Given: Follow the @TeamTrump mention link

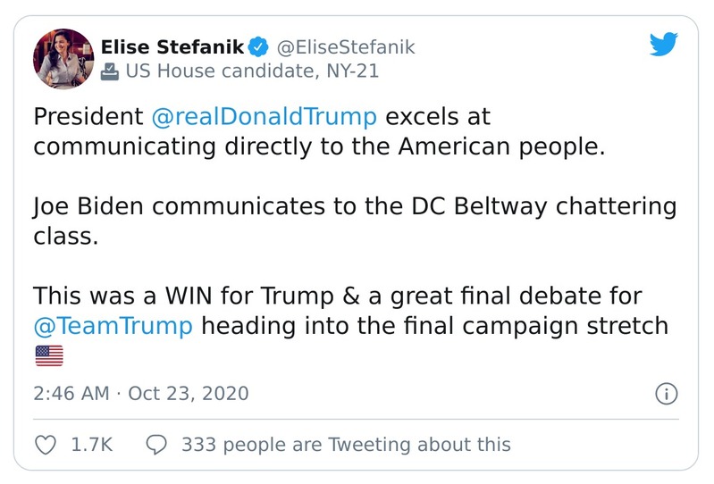Looking at the screenshot, I should coord(113,325).
